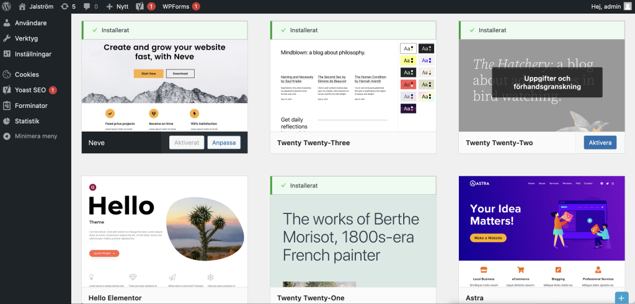635x304 pixels.
Task: Click the Astra theme name
Action: click(x=474, y=298)
